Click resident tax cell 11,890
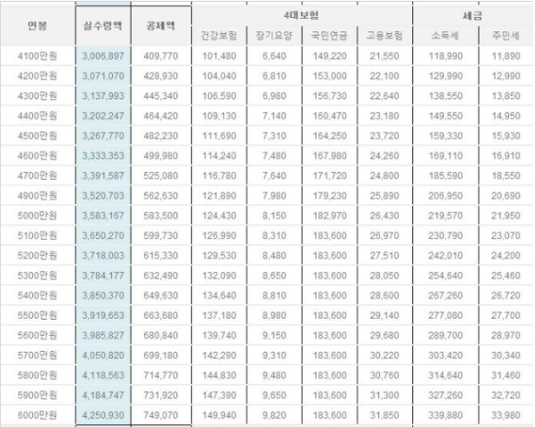Viewport: 535px width, 427px height. click(x=505, y=56)
